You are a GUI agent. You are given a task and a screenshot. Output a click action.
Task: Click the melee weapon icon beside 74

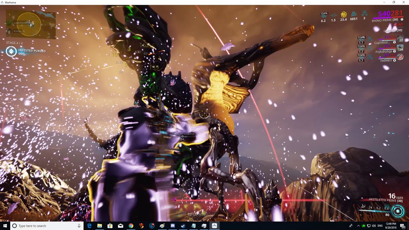tap(363, 207)
